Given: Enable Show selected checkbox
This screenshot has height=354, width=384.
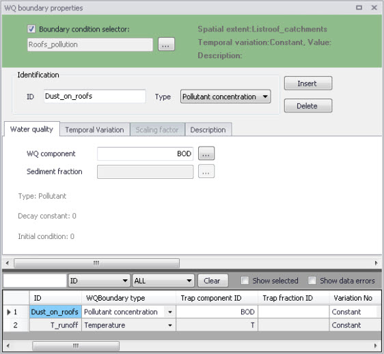Looking at the screenshot, I should (245, 280).
